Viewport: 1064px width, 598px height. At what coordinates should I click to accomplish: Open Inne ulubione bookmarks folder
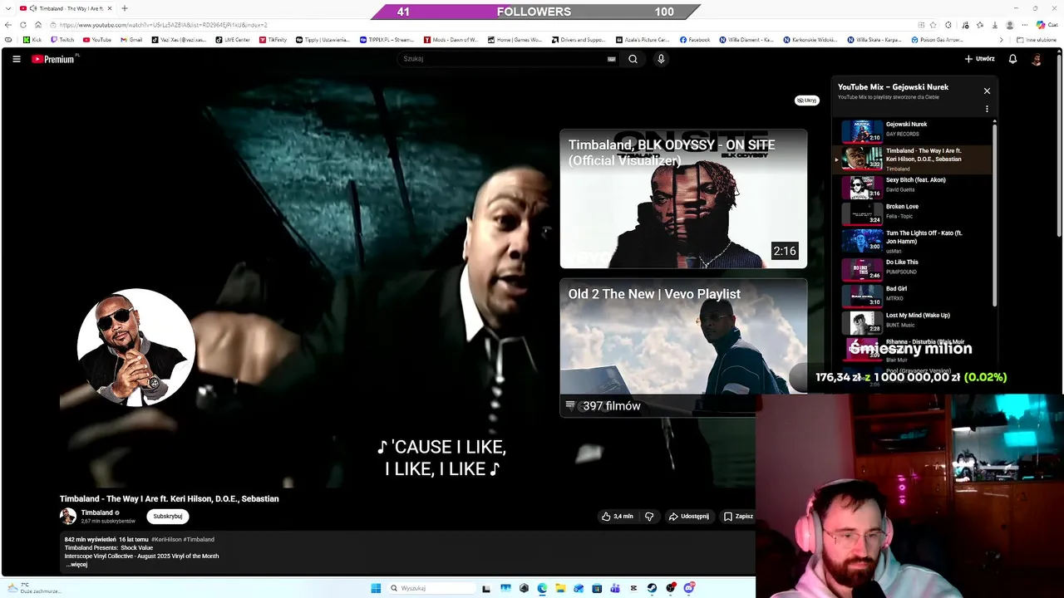pos(1037,40)
